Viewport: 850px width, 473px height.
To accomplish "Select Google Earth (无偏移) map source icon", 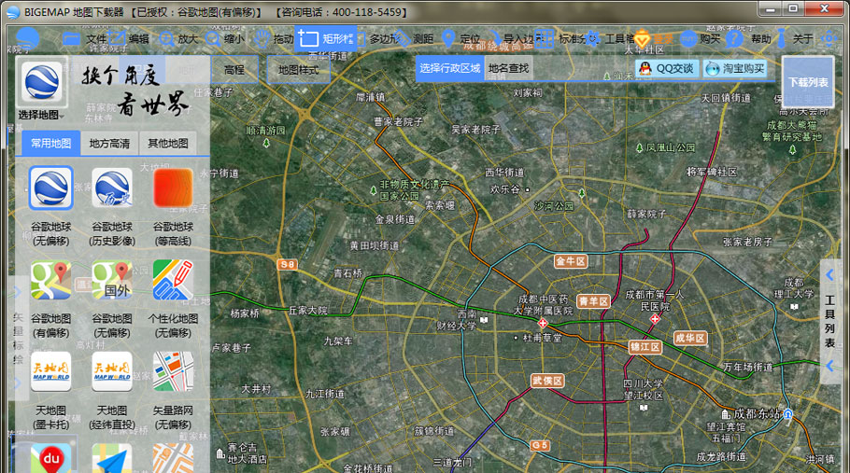I will 51,188.
